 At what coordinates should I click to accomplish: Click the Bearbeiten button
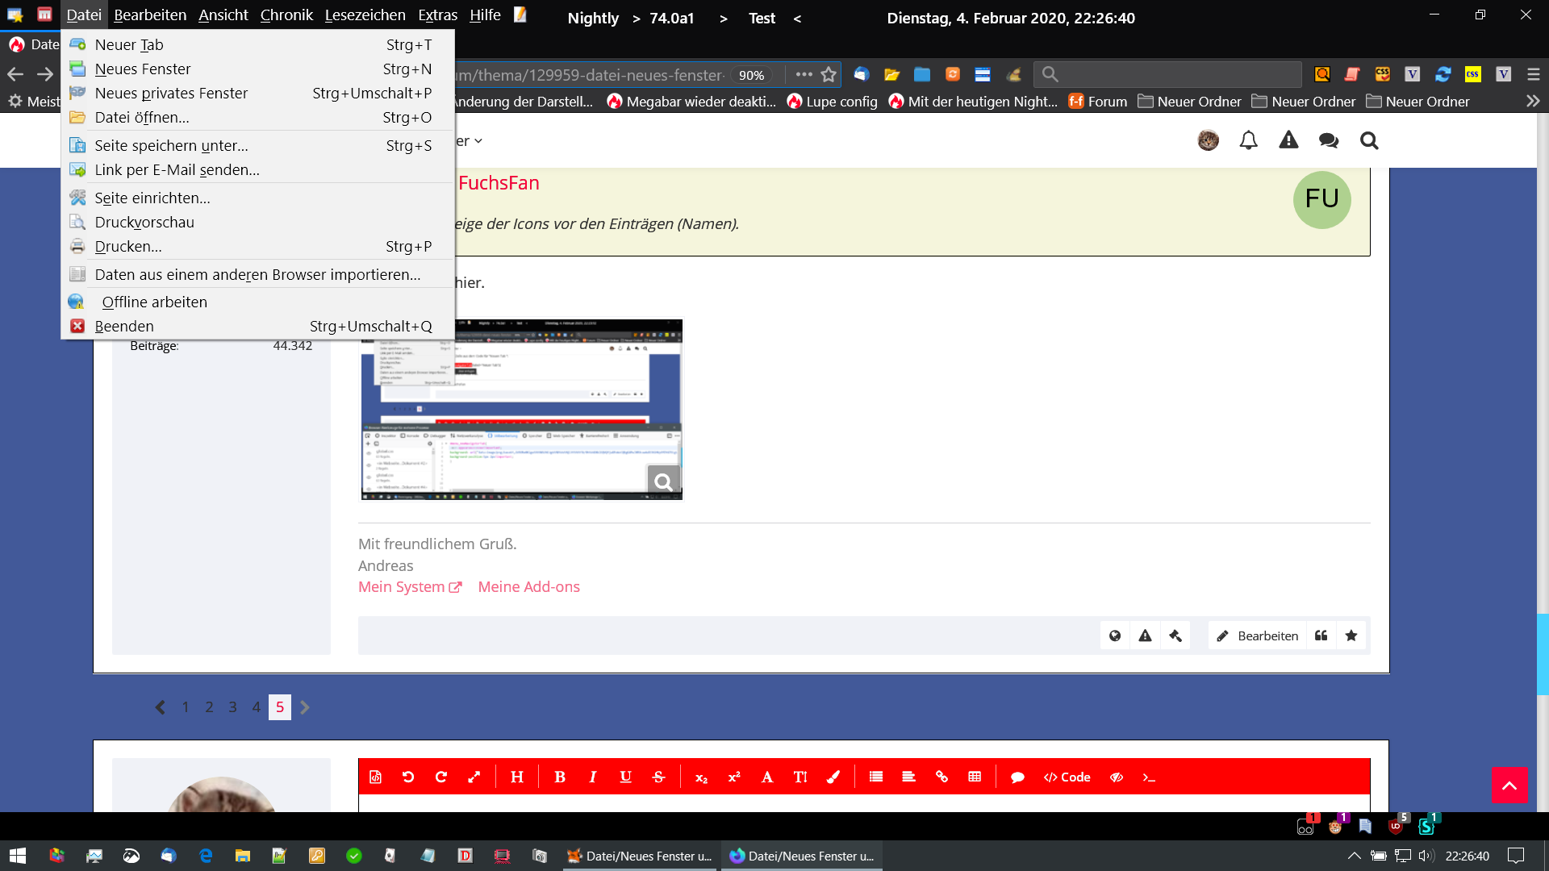[1257, 636]
